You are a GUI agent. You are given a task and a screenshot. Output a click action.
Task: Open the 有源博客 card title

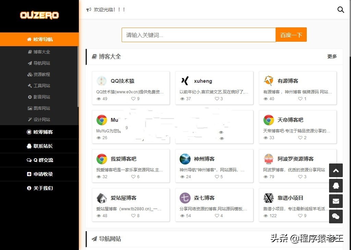pos(288,81)
